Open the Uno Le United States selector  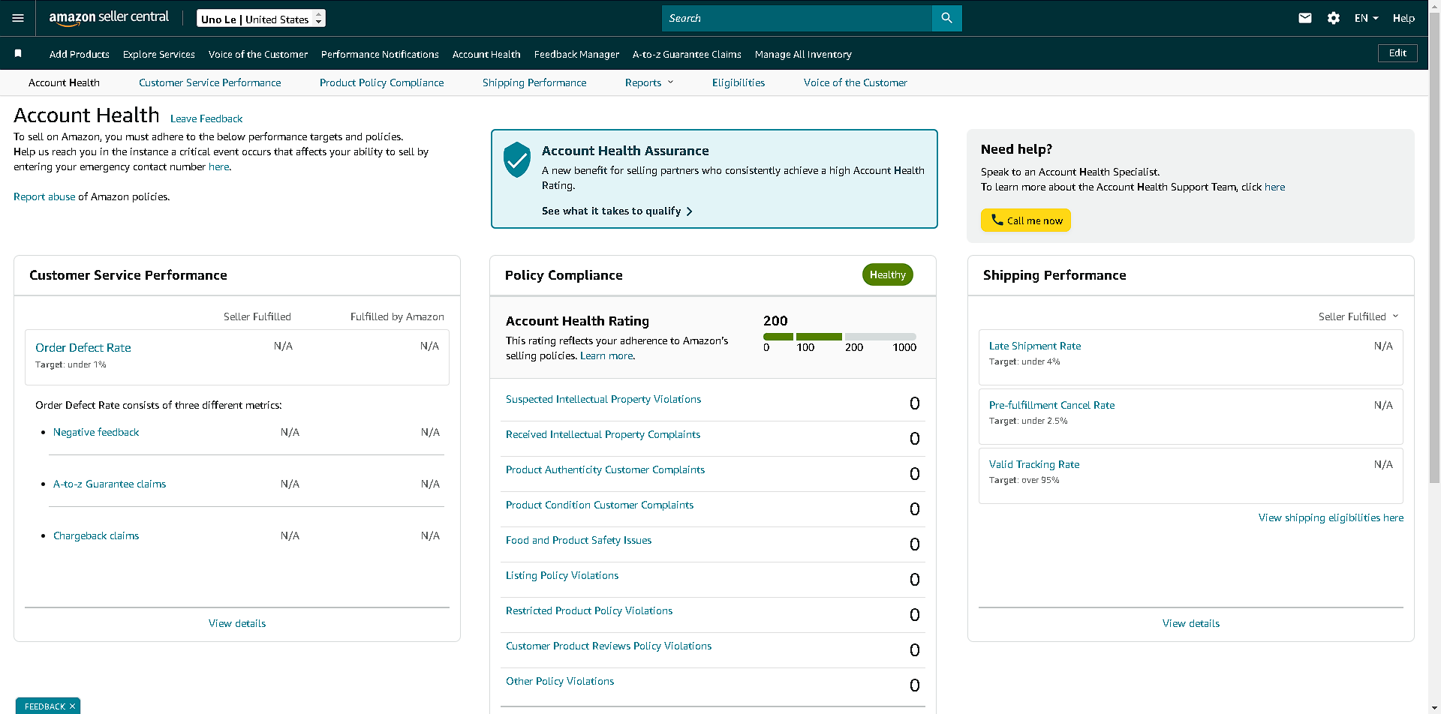pos(261,19)
